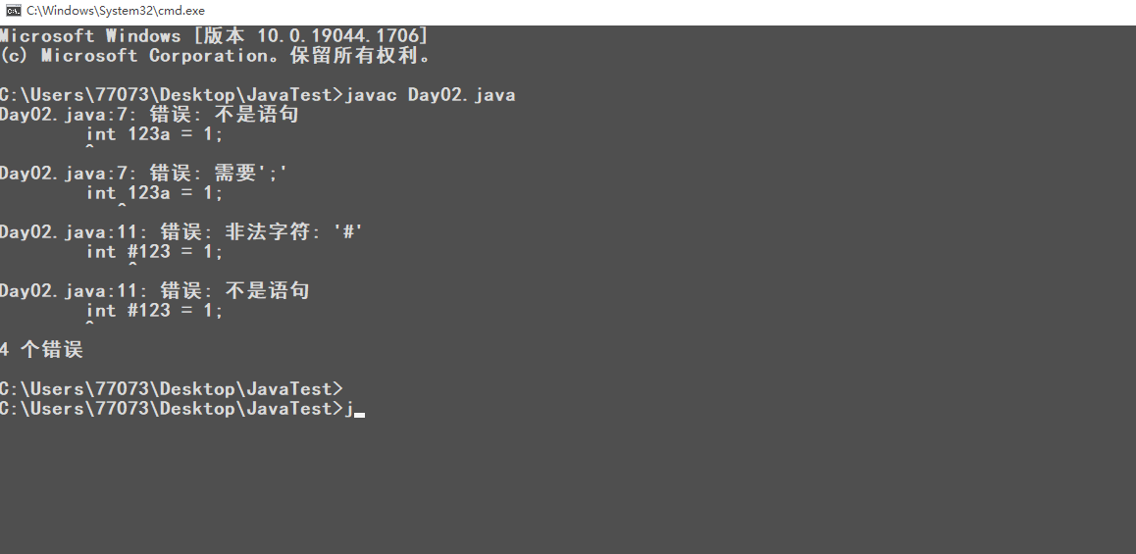
Task: Click the Day02.java:11 不是语句 error message
Action: pos(154,291)
